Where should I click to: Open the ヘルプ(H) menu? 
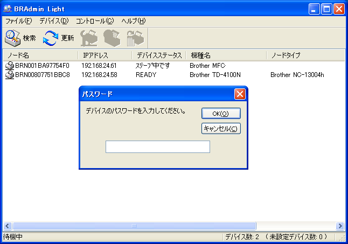coord(134,21)
